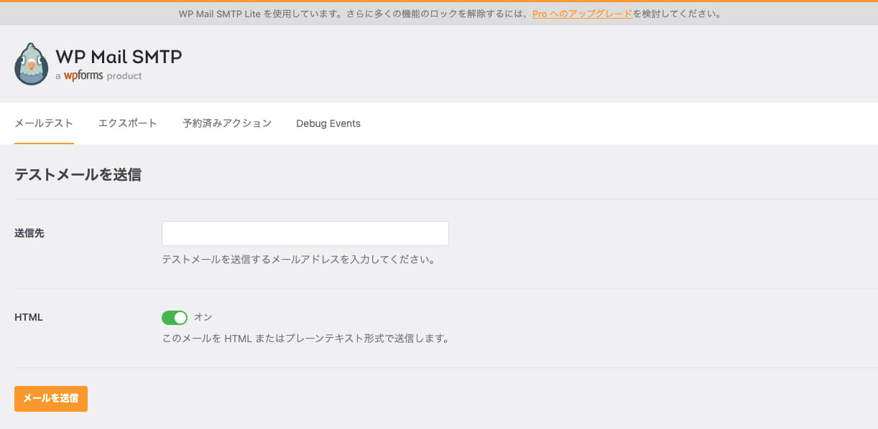Switch to the エクスポート tab
Screen dimensions: 878x429
pos(128,123)
